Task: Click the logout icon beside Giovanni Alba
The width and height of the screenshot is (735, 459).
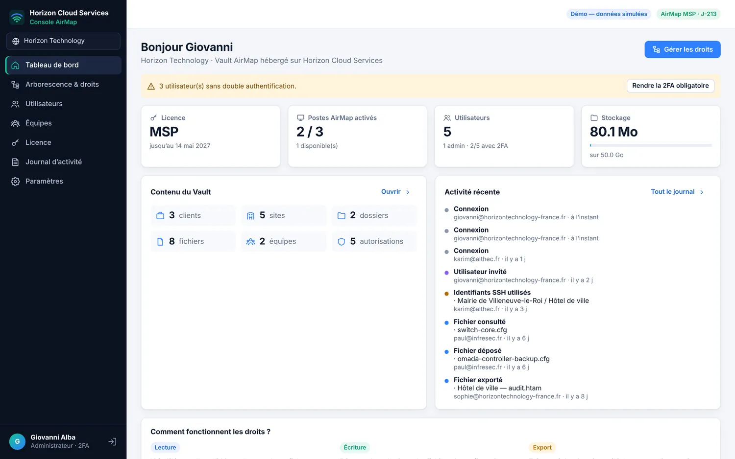Action: pyautogui.click(x=112, y=441)
